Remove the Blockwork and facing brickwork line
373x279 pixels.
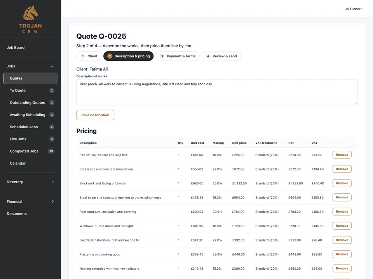coord(342,183)
